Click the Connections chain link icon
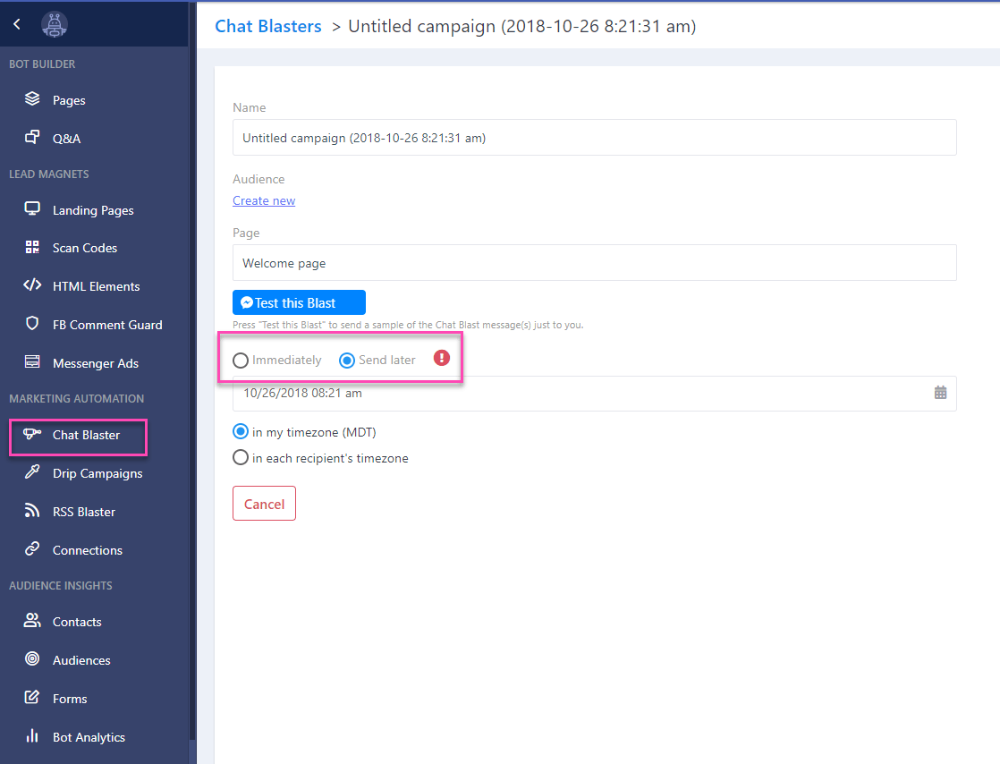The image size is (1000, 764). click(32, 548)
